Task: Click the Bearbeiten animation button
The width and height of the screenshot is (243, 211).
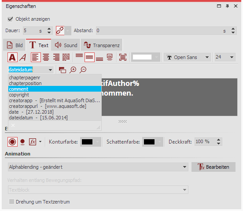Action: point(214,167)
